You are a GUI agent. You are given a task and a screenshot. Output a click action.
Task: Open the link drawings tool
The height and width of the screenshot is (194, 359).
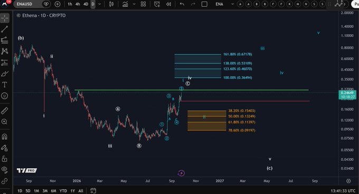[x=5, y=181]
